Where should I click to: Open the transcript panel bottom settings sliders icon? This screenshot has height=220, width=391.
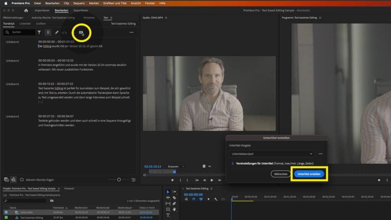(134, 180)
